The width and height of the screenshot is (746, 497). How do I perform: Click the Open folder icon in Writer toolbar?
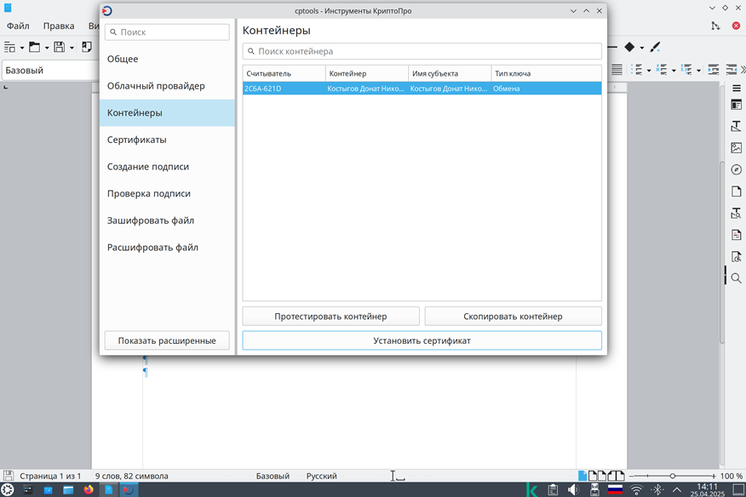coord(34,47)
